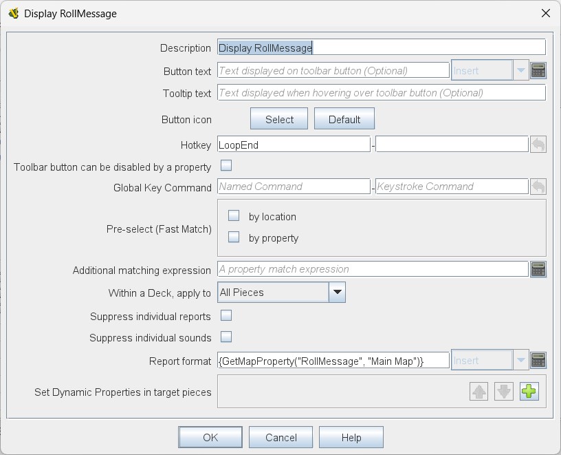
Task: Focus the Button text input field
Action: click(x=333, y=70)
